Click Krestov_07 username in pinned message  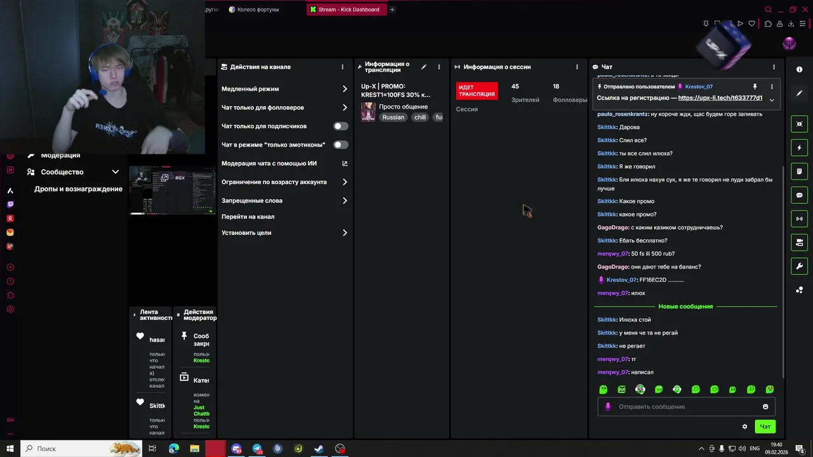699,86
